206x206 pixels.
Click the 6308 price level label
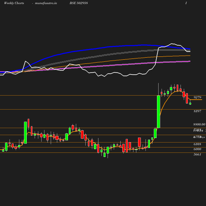[197, 144]
